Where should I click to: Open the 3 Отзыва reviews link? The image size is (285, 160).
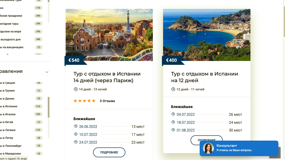point(107,101)
